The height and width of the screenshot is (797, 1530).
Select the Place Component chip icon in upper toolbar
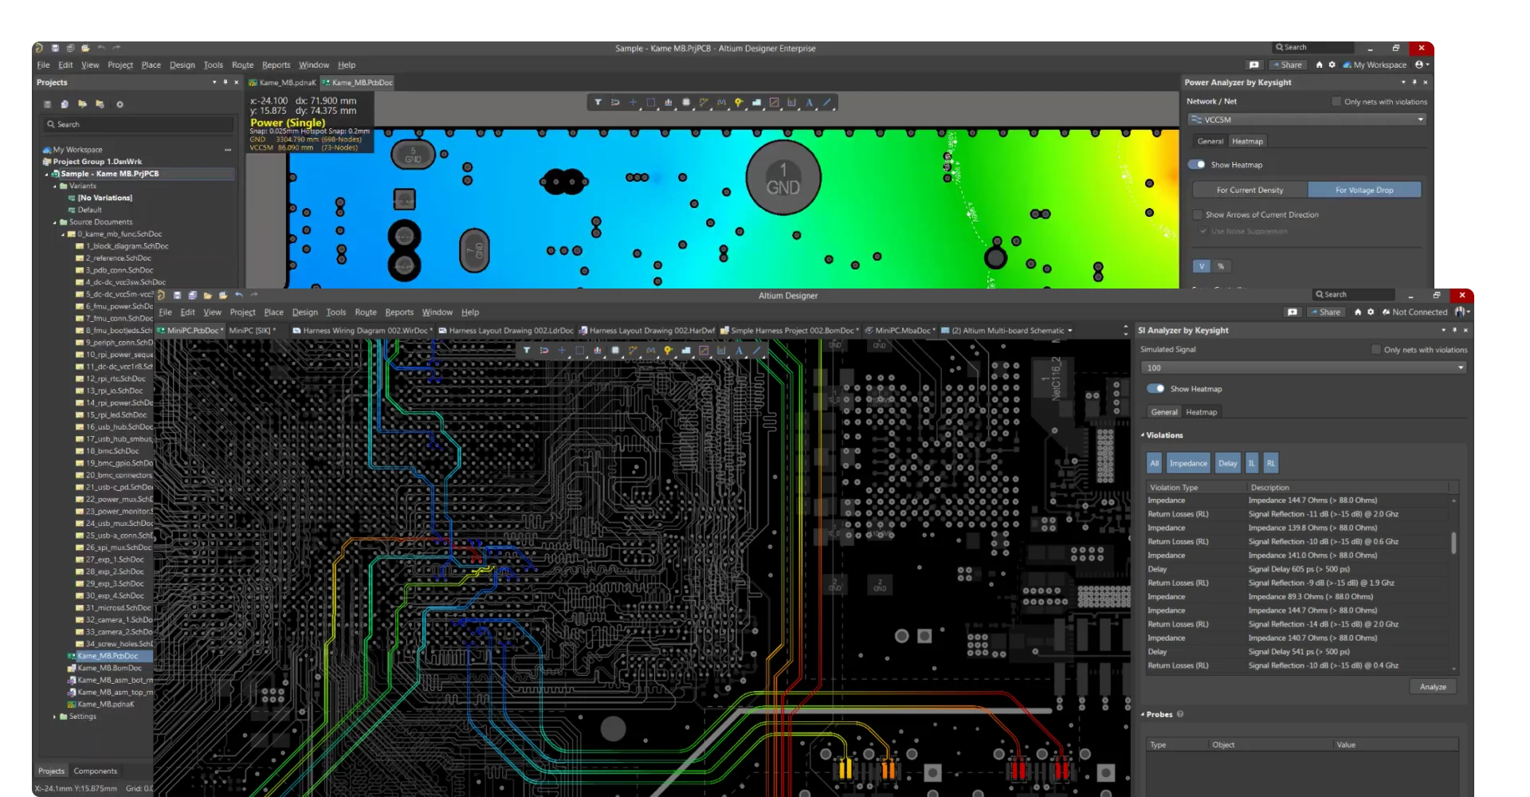[x=686, y=102]
